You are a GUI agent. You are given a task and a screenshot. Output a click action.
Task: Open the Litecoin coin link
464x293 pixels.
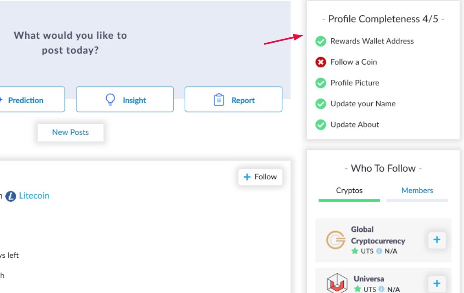coord(34,195)
